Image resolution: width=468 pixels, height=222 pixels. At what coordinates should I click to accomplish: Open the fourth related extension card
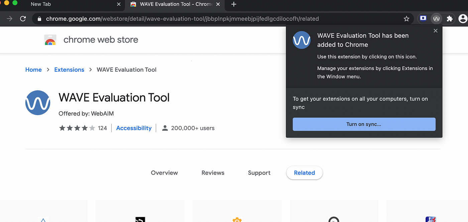[x=334, y=211]
